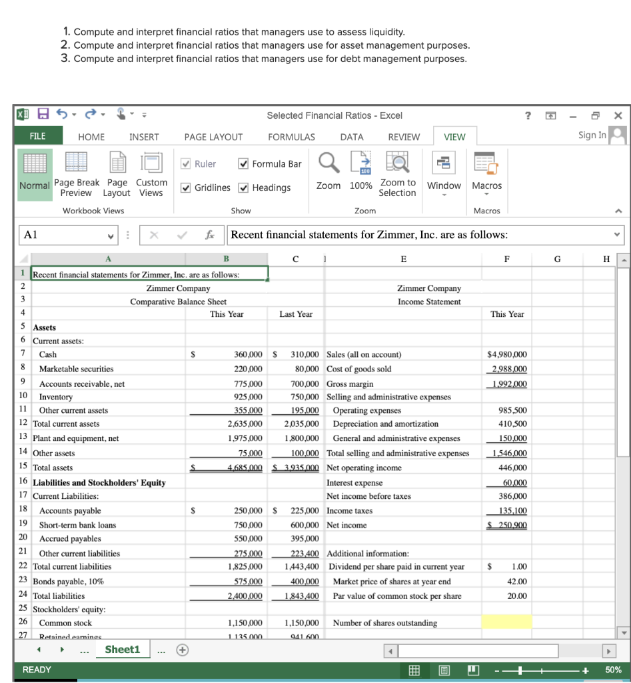Click the Select All corner triangle

(23, 259)
